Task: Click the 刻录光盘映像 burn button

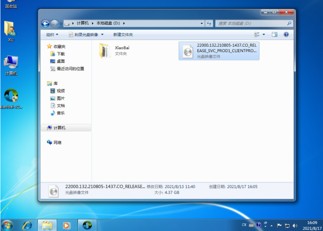Action: (x=83, y=34)
